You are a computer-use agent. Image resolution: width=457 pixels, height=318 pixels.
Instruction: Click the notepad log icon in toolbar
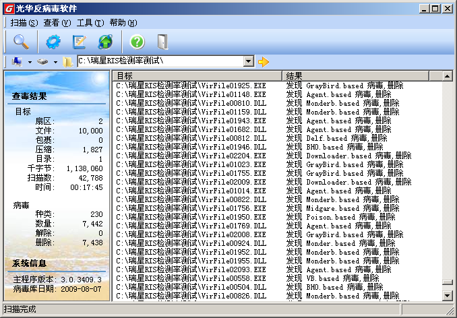(x=80, y=41)
